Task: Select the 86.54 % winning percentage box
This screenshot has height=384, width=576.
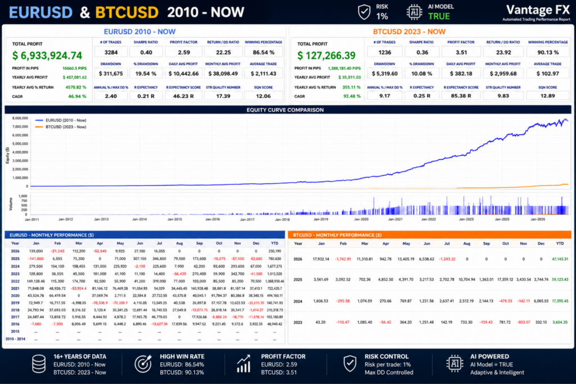Action: (x=263, y=52)
